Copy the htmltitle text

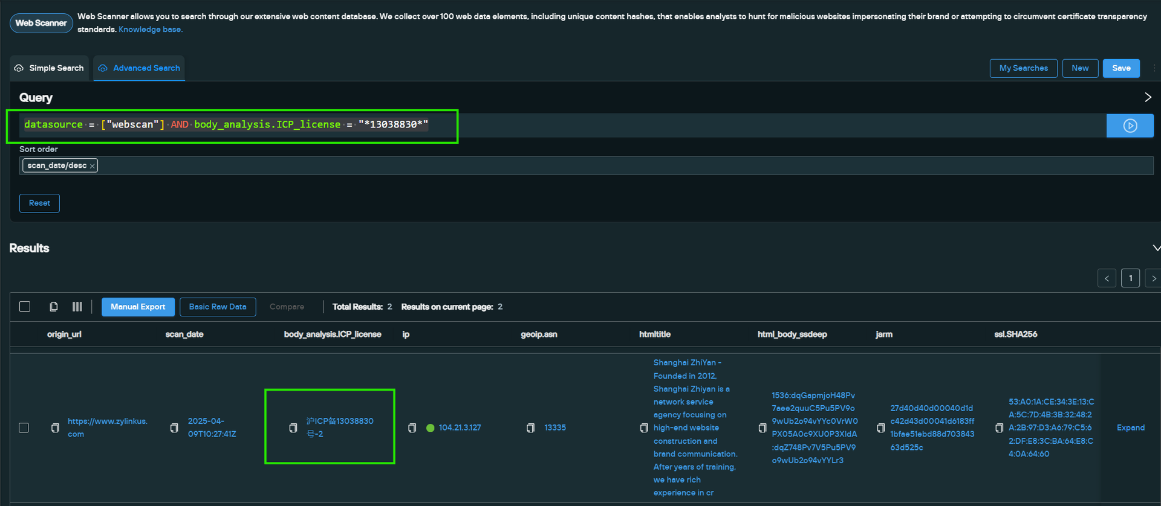[644, 428]
